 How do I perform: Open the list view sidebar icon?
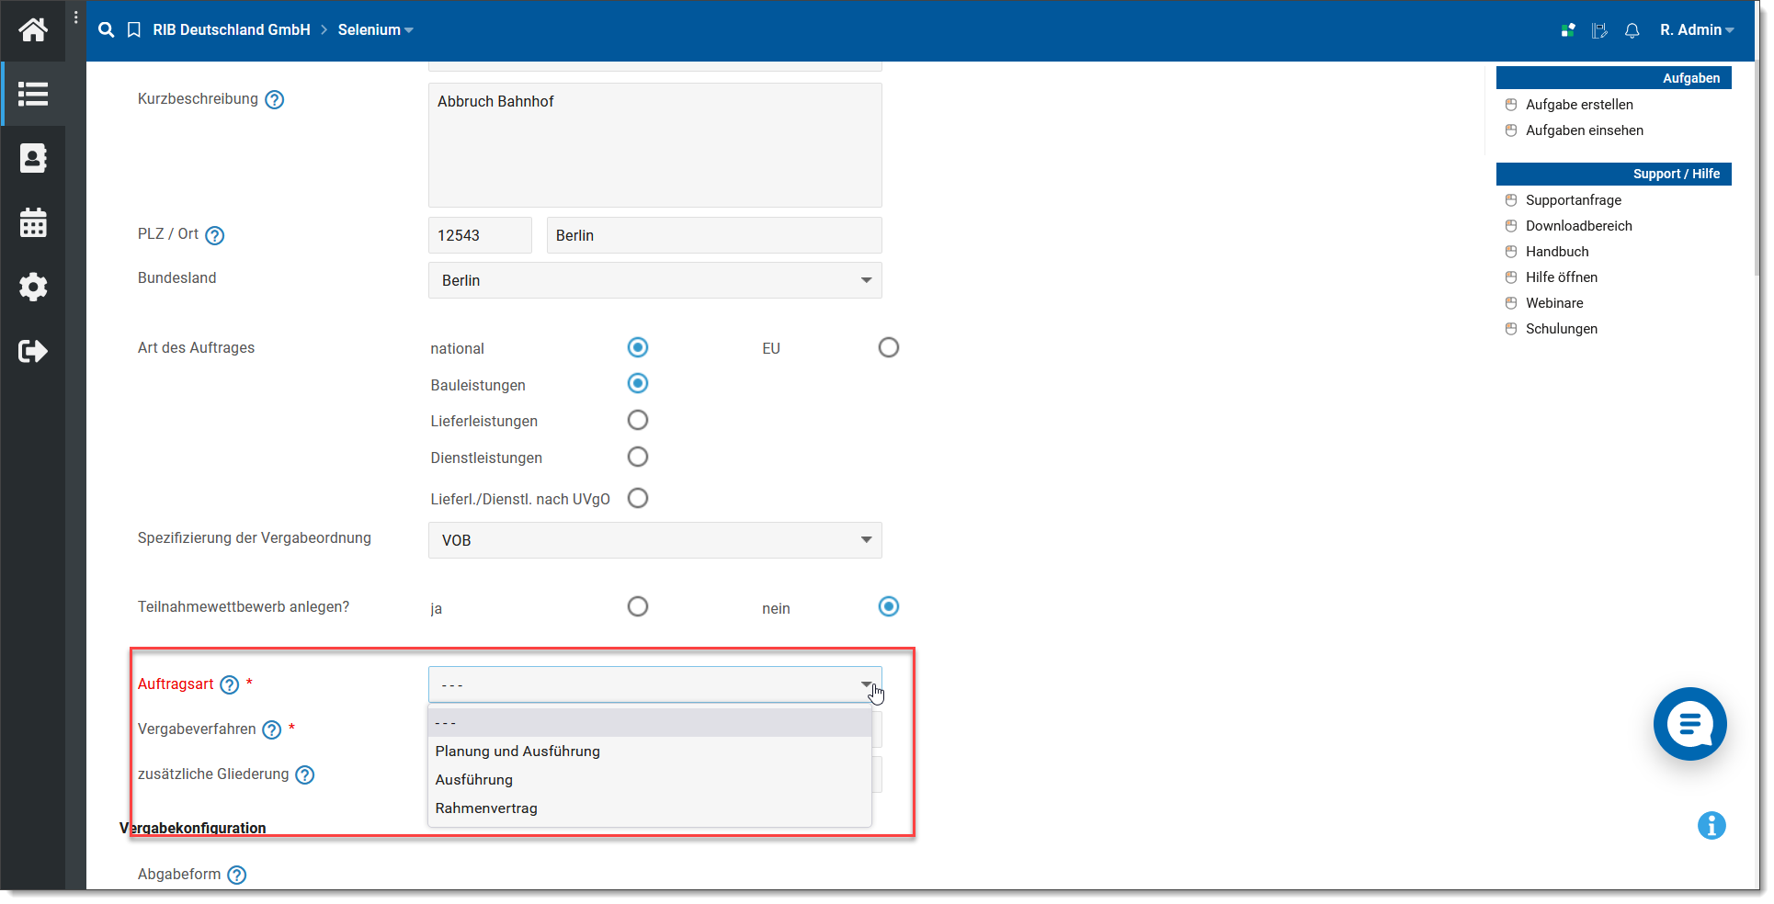(x=33, y=94)
